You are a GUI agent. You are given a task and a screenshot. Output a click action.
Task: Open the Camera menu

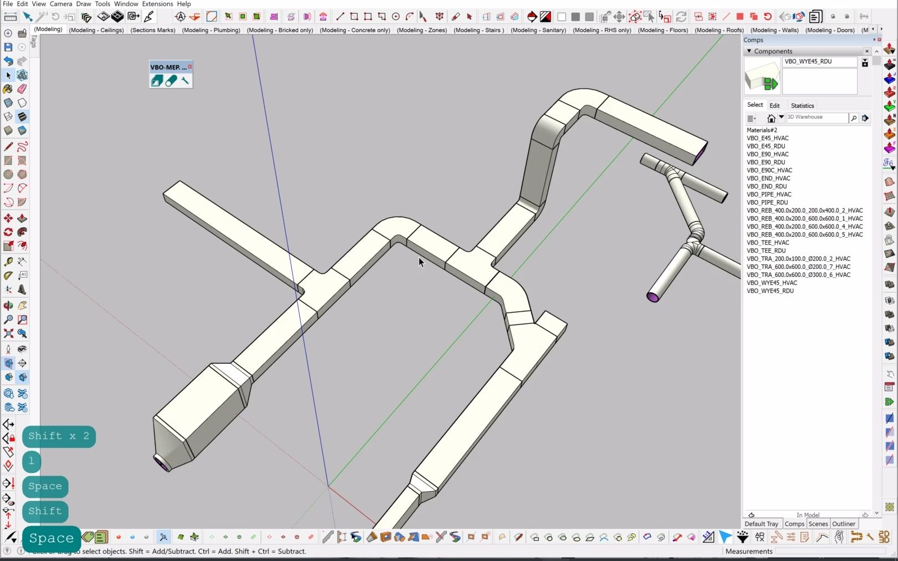(61, 4)
